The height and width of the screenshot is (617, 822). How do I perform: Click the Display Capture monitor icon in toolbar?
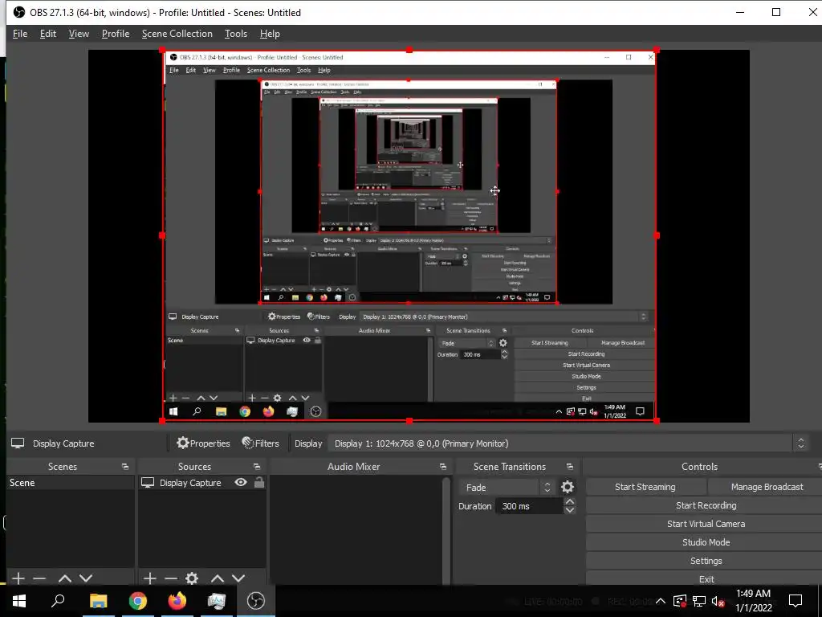18,443
